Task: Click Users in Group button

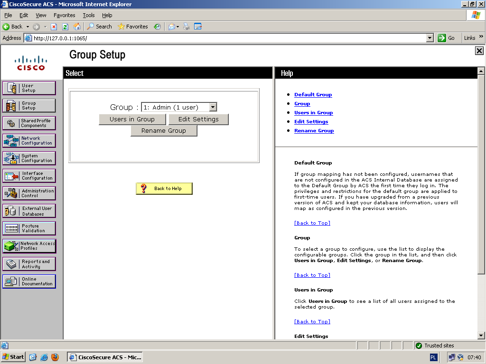Action: tap(132, 119)
